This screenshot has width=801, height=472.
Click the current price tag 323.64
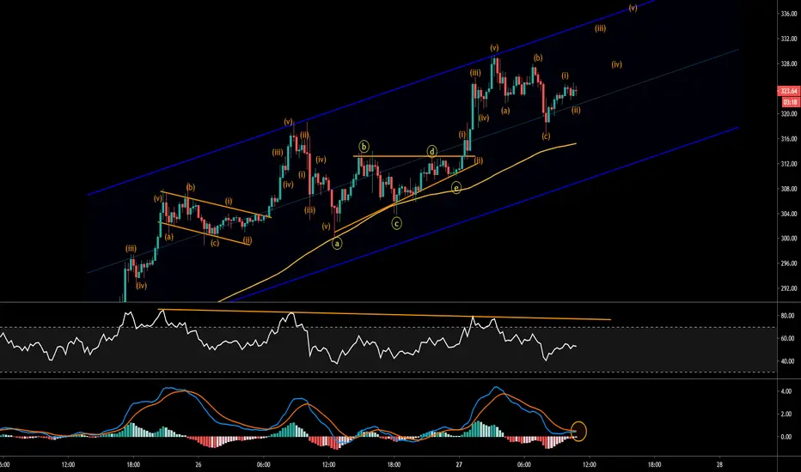[x=789, y=91]
